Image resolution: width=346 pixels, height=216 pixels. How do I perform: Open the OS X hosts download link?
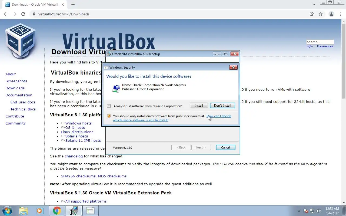(x=75, y=127)
